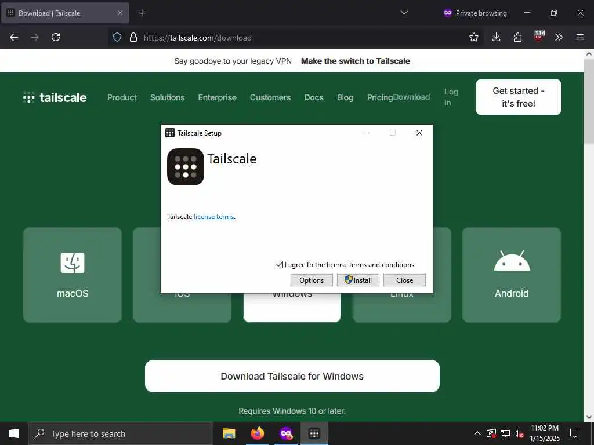Click the uBlock Origin badge icon
This screenshot has height=445, width=594.
pyautogui.click(x=539, y=36)
